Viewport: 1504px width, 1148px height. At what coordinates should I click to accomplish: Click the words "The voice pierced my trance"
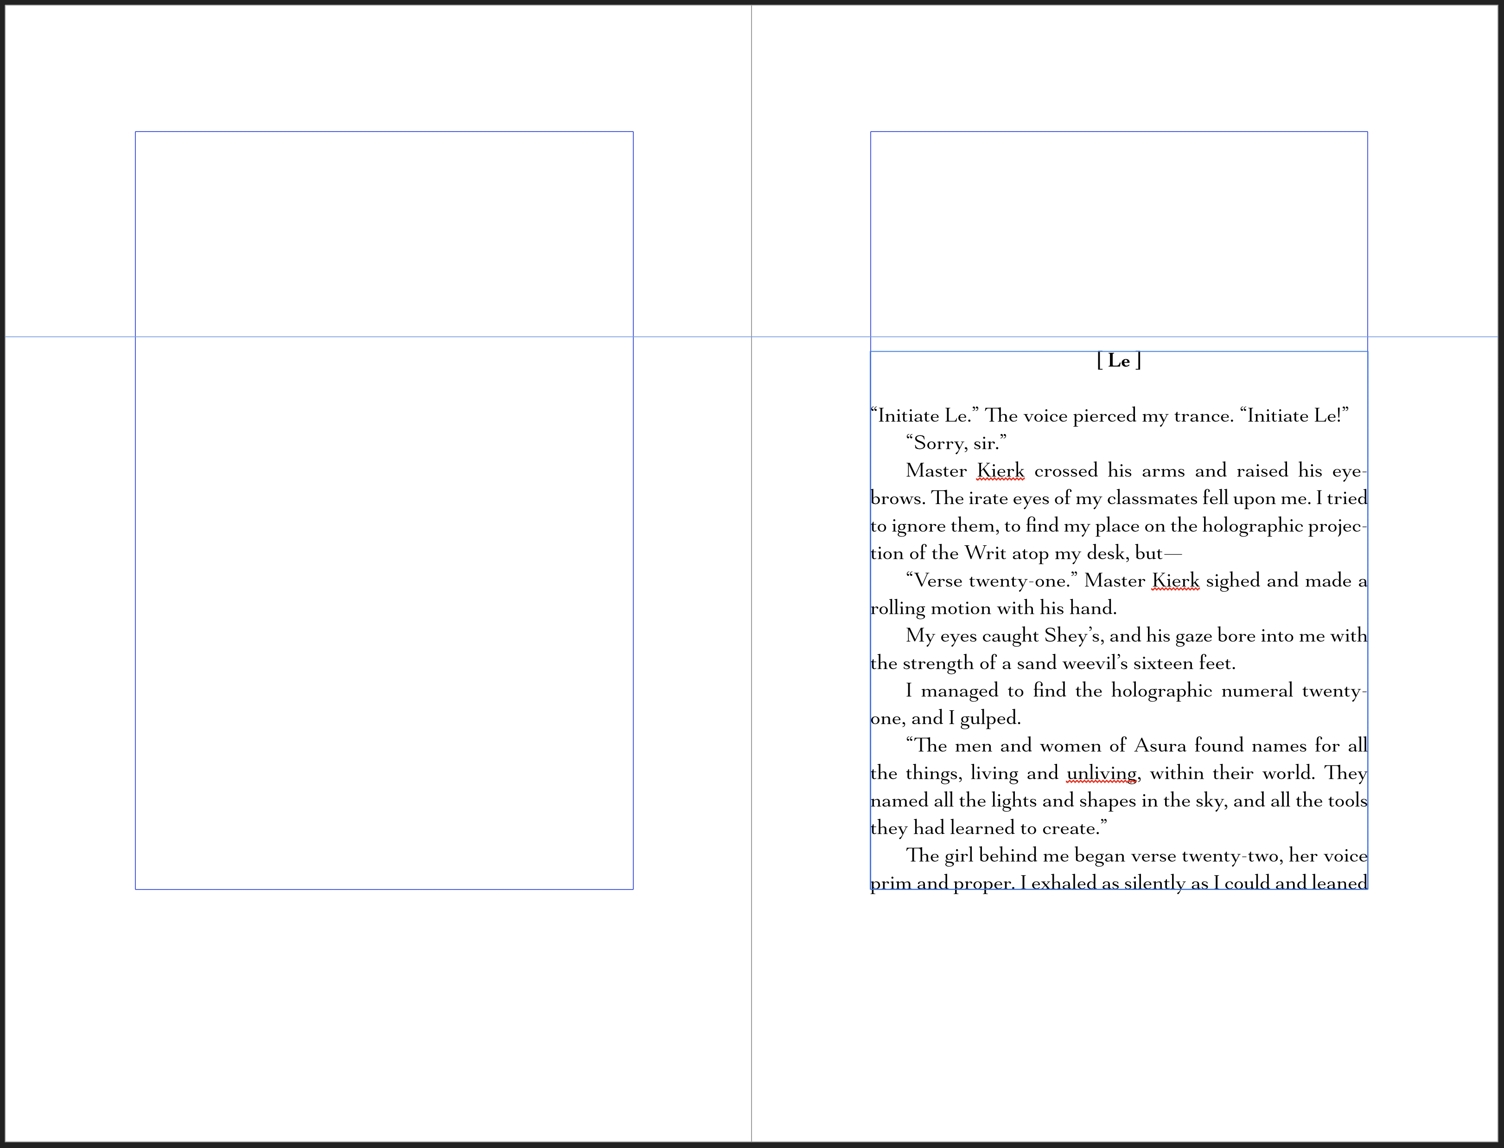(1107, 416)
